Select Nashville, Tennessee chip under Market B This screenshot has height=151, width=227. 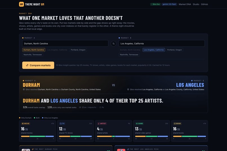click(x=129, y=55)
